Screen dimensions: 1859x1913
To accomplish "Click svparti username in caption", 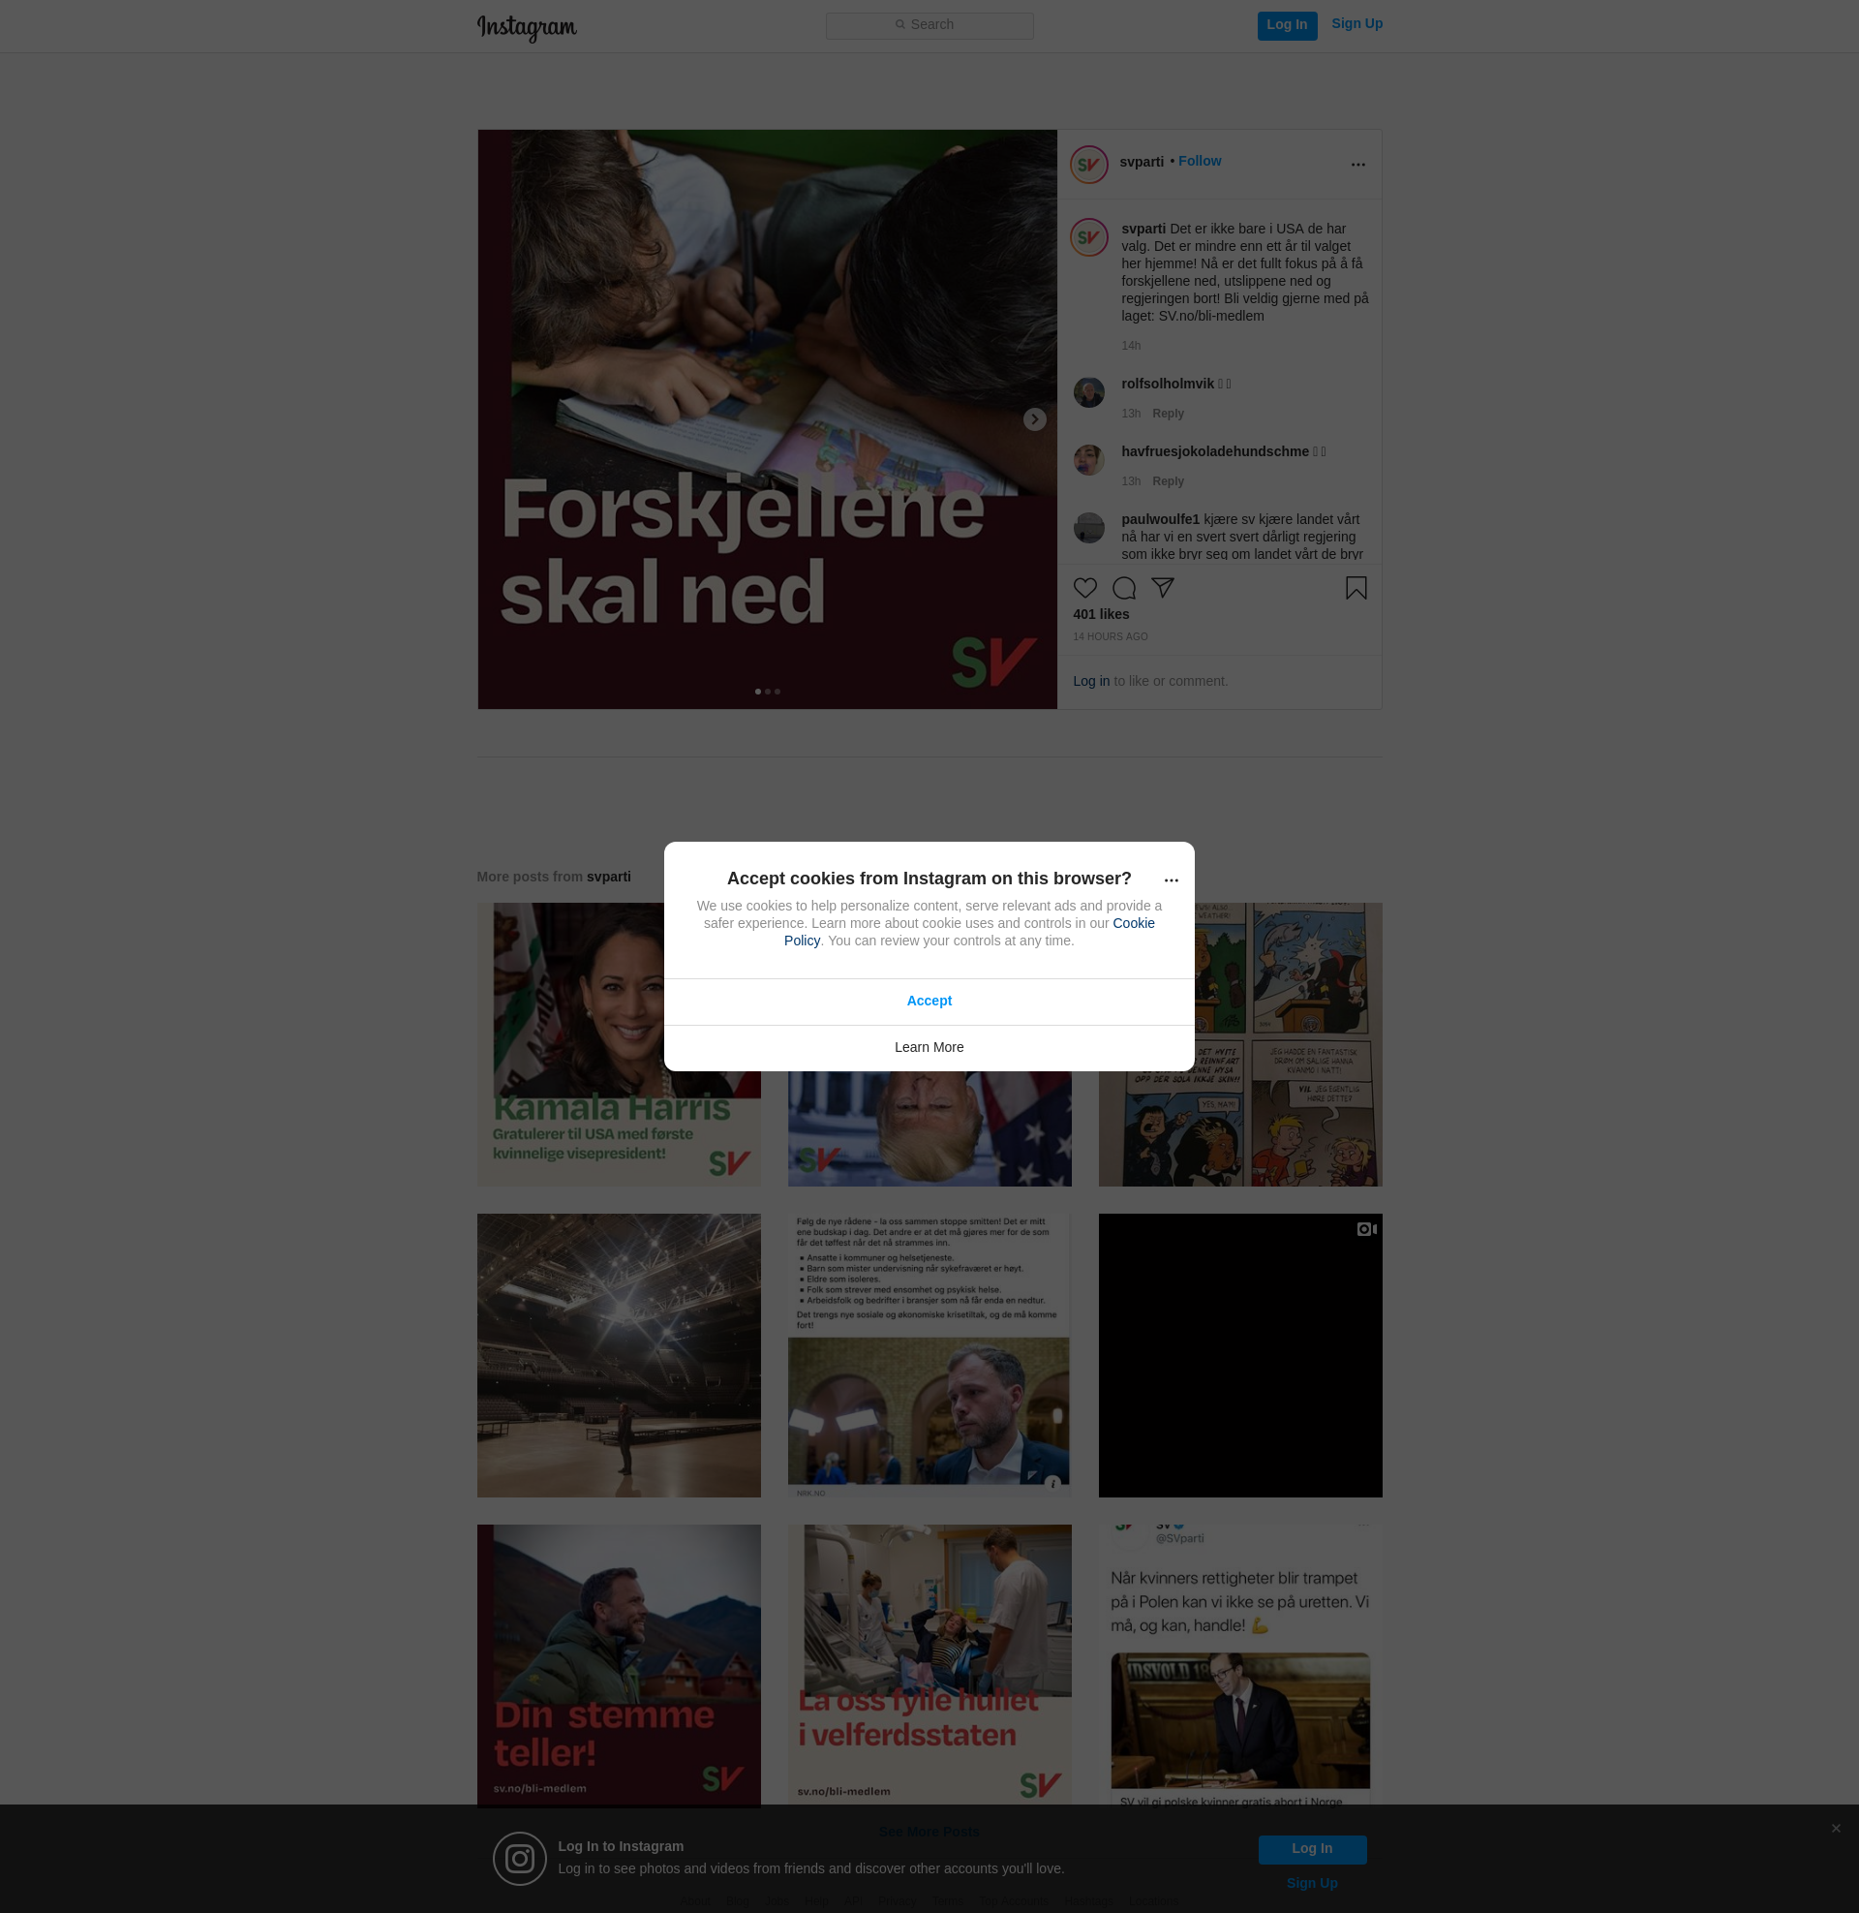I will (1143, 230).
